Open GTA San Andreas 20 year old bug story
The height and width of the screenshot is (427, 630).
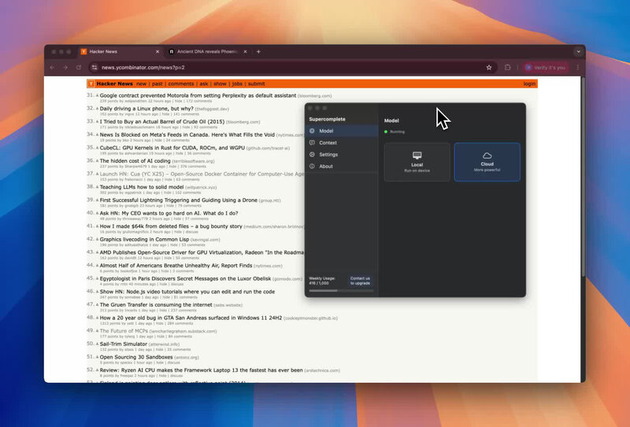[191, 318]
